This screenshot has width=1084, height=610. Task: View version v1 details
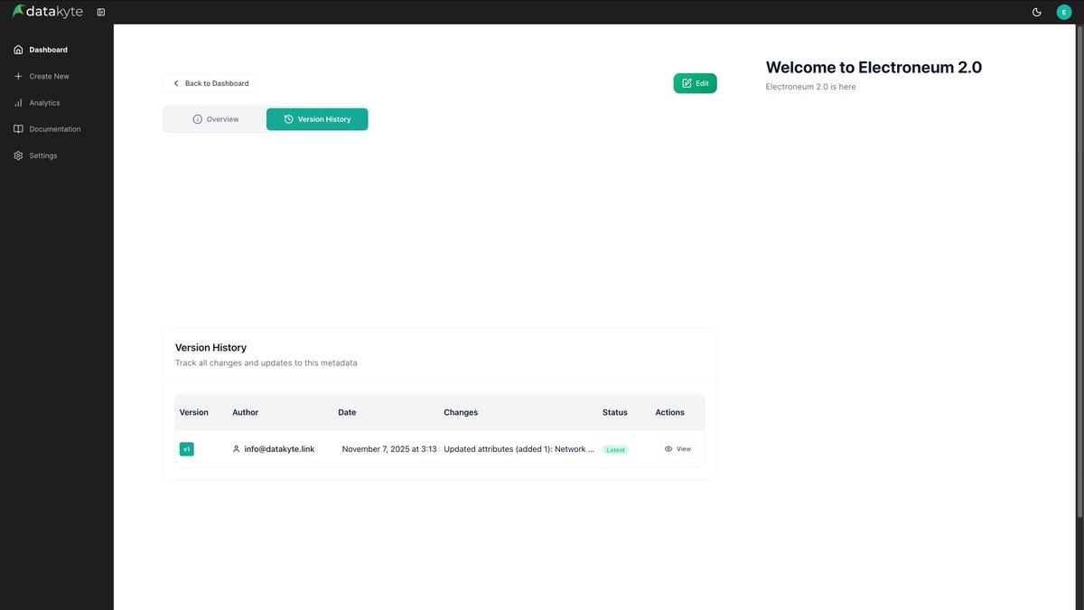coord(677,449)
